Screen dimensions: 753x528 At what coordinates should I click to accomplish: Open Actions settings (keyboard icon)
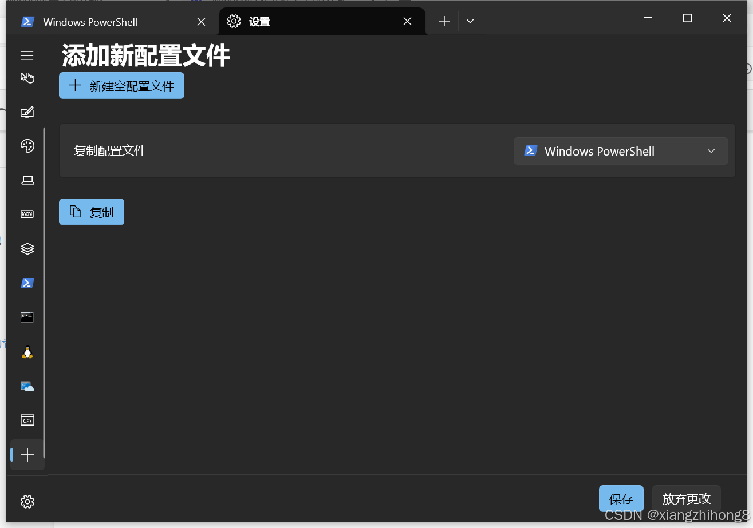click(x=27, y=214)
